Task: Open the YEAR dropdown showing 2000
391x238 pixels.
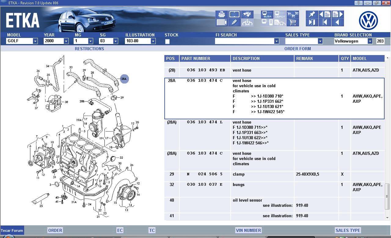Action: [66, 41]
